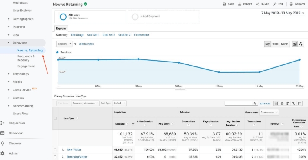Open the Conversions E-commerce dropdown
Image resolution: width=308 pixels, height=160 pixels.
[x=269, y=112]
